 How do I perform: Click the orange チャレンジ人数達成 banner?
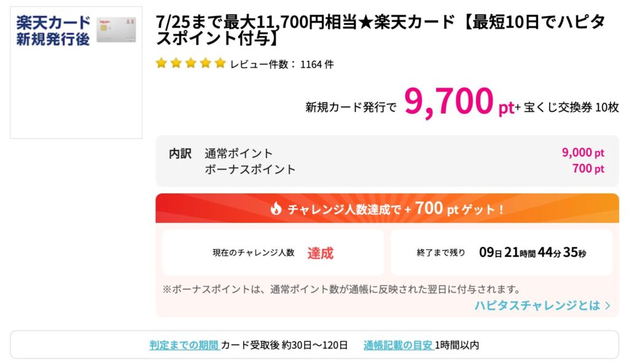[387, 209]
